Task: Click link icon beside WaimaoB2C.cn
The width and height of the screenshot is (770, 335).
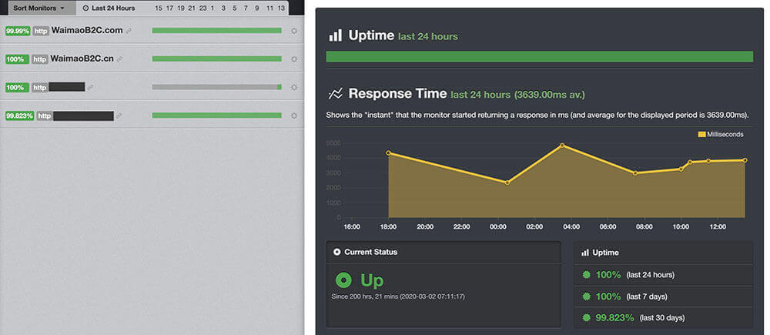Action: click(x=120, y=59)
